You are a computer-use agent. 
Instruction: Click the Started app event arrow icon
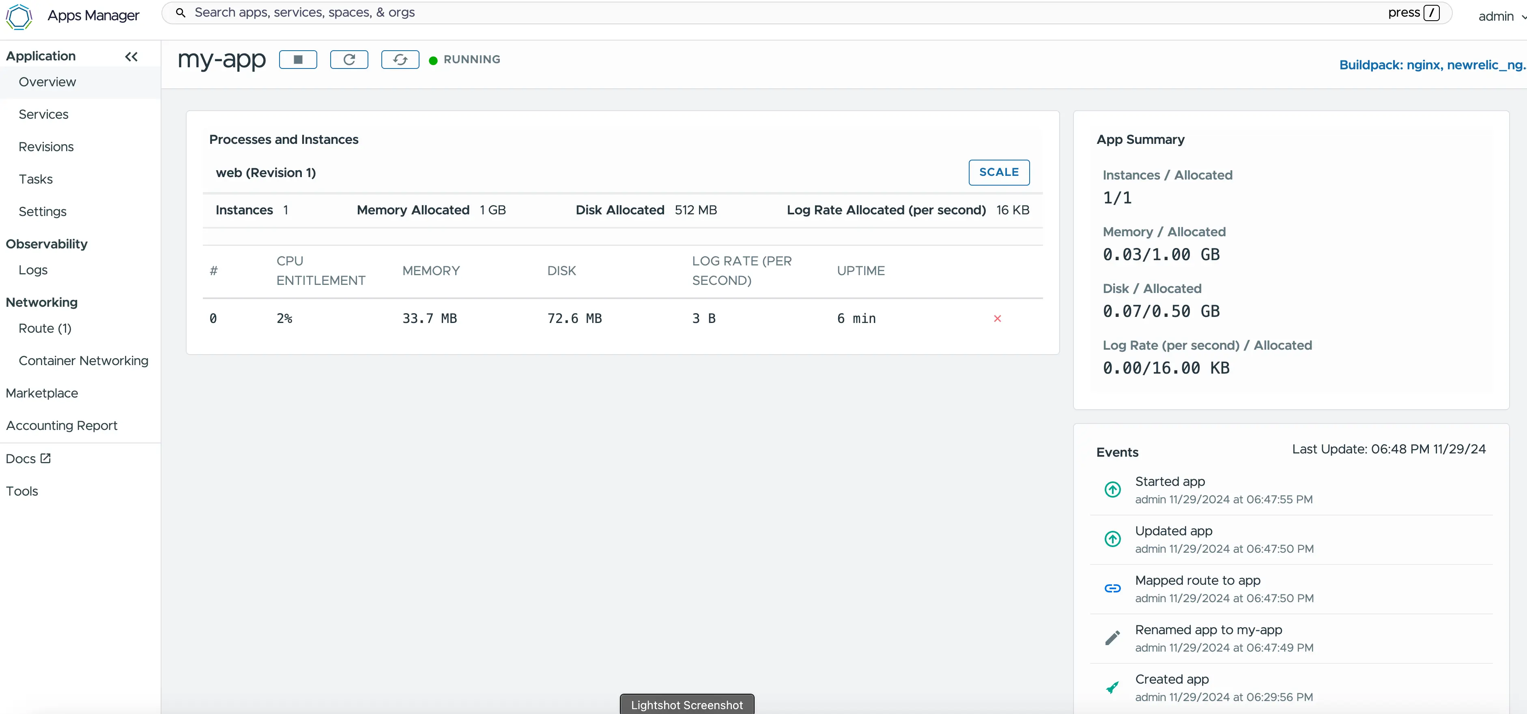click(1113, 490)
